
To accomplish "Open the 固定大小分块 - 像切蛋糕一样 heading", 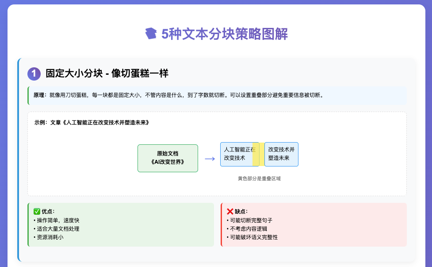I will [x=107, y=73].
